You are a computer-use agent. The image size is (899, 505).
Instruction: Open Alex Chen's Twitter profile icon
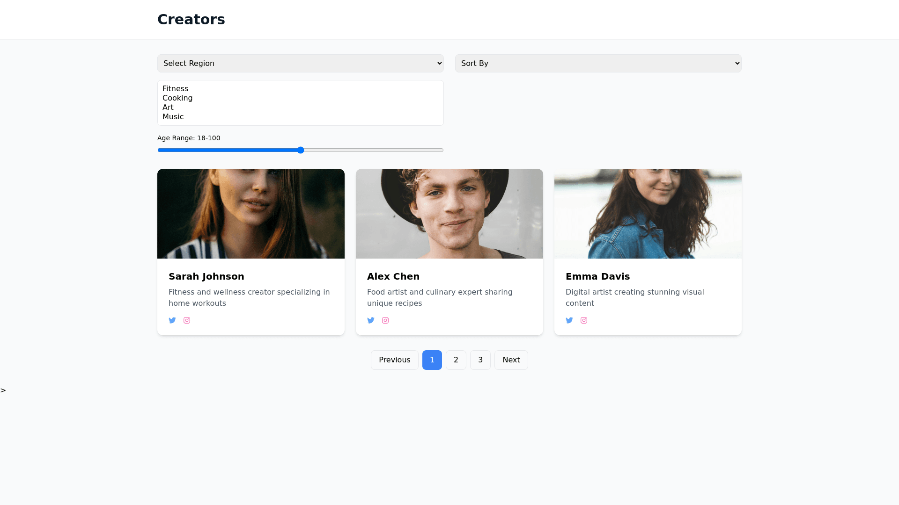(x=371, y=320)
